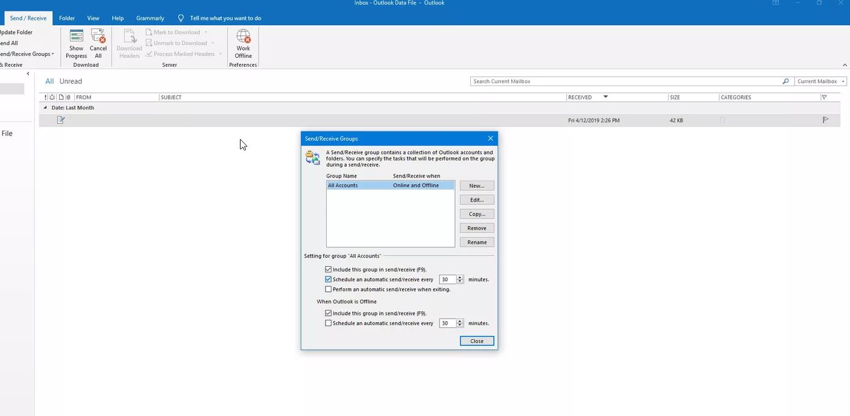Open the Current Mailbox dropdown
The image size is (850, 416).
(x=821, y=81)
